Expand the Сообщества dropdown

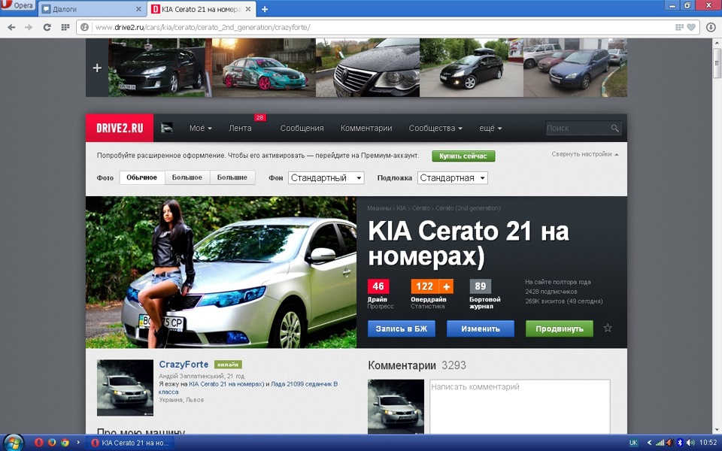[435, 129]
